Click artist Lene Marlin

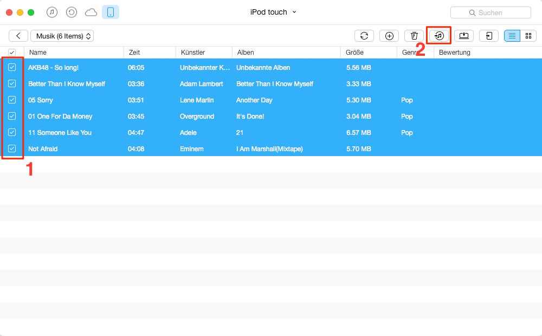click(197, 100)
